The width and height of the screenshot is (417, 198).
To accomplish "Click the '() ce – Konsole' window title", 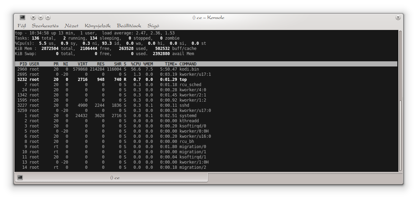I will tap(208, 18).
